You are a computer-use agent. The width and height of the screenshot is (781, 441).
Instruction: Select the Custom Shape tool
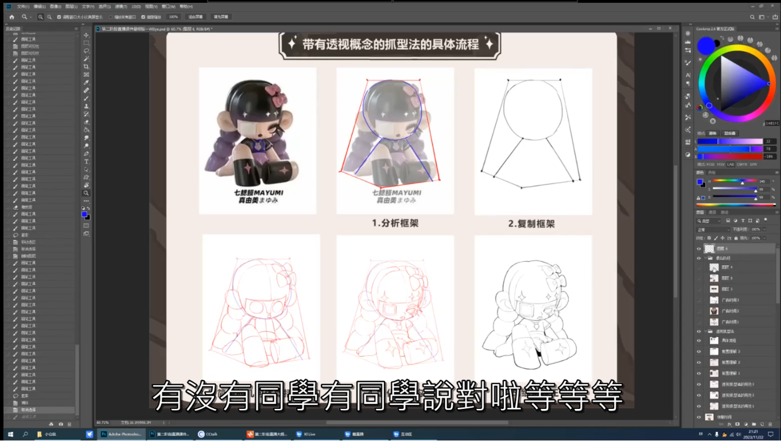(x=87, y=177)
